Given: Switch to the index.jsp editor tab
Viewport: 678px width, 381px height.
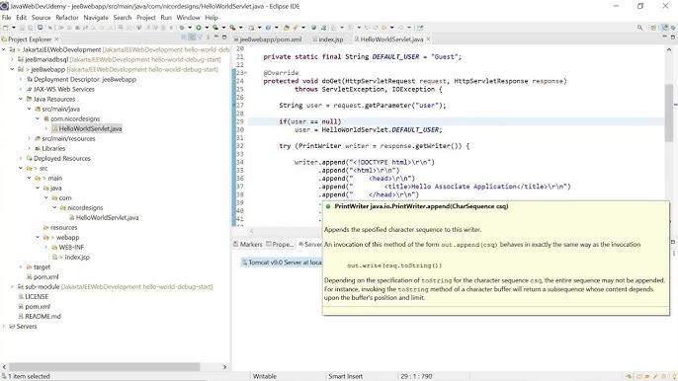Looking at the screenshot, I should pos(328,38).
